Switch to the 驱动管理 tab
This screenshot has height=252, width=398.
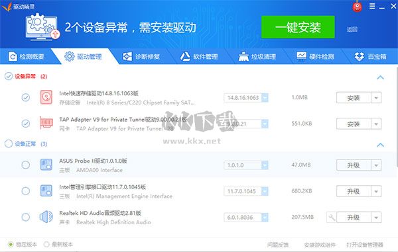83,56
